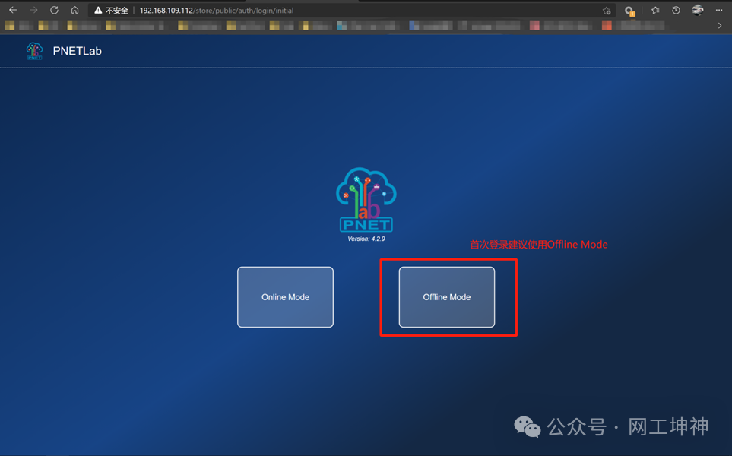The image size is (732, 456).
Task: Select Offline Mode button
Action: [447, 297]
